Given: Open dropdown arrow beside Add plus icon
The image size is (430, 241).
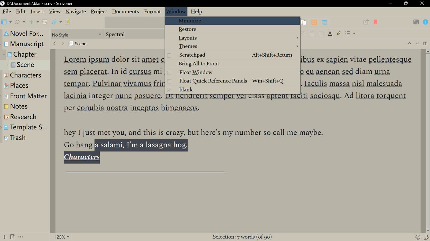Looking at the screenshot, I should click(x=38, y=22).
